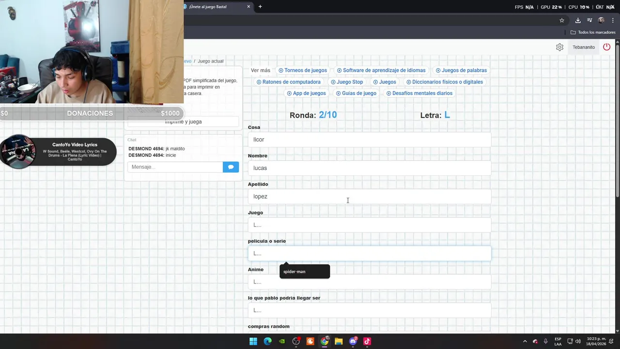This screenshot has height=349, width=620.
Task: Click the Letra L indicator
Action: (435, 115)
